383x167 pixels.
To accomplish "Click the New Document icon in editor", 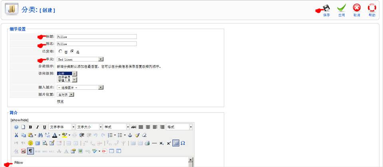I will (x=23, y=127).
